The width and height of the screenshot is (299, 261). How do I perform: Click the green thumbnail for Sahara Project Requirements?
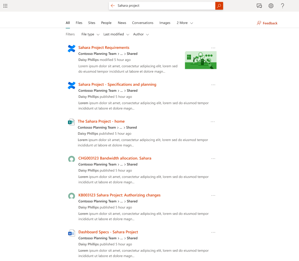pos(201,60)
